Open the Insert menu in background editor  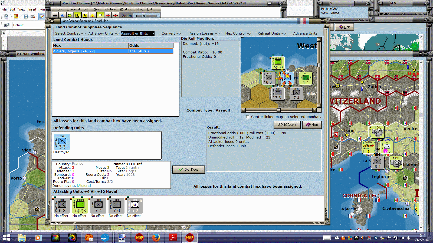[x=32, y=9]
